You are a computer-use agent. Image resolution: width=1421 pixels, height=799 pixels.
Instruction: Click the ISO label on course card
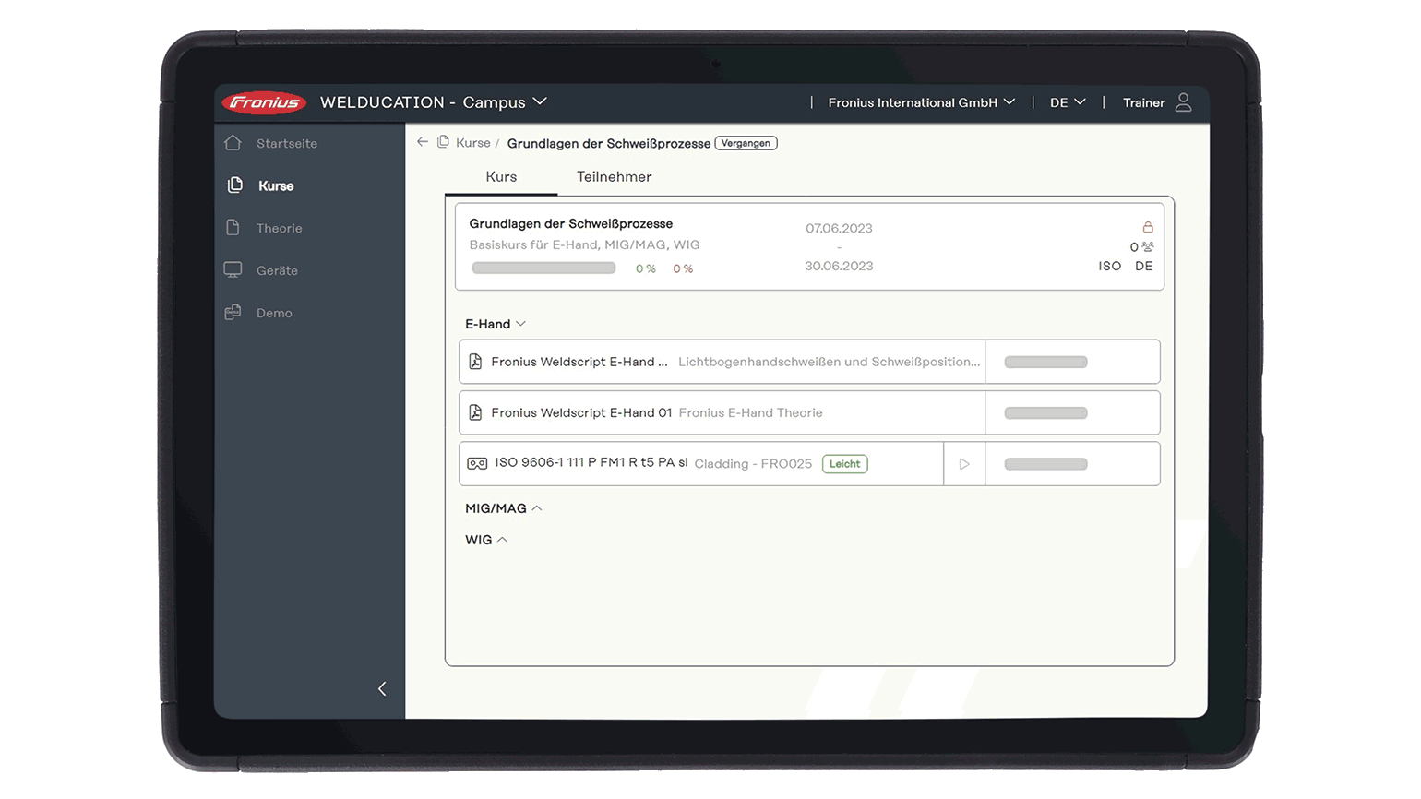[1110, 266]
